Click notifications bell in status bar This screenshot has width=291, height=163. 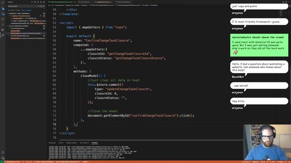pos(289,162)
